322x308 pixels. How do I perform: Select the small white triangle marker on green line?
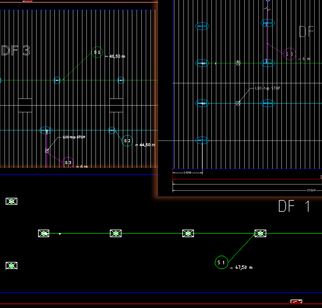tap(60, 234)
